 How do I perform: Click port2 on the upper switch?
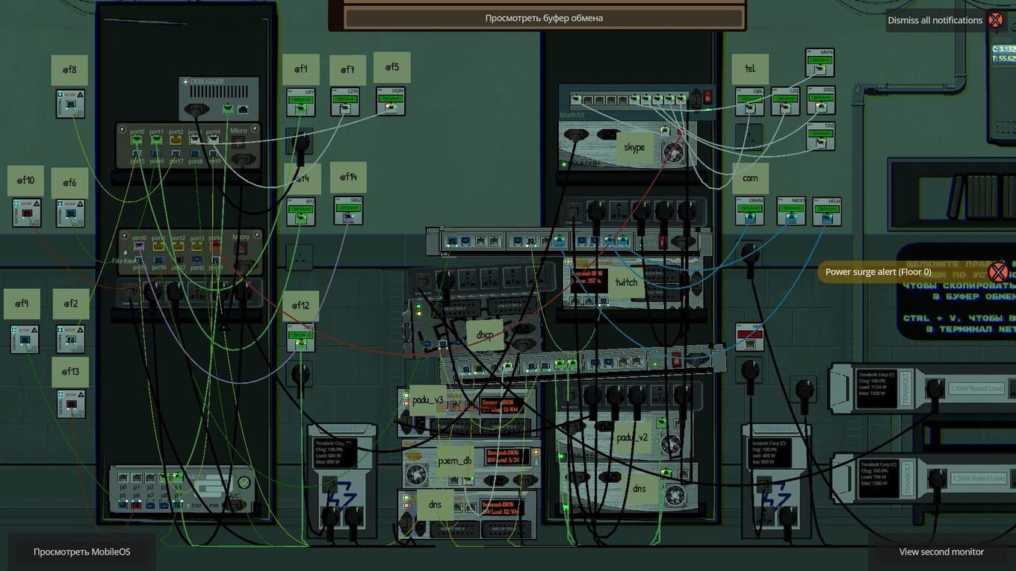(176, 139)
